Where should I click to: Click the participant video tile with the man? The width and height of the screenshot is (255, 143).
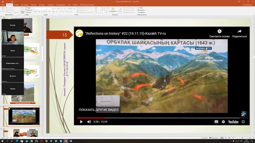[13, 38]
